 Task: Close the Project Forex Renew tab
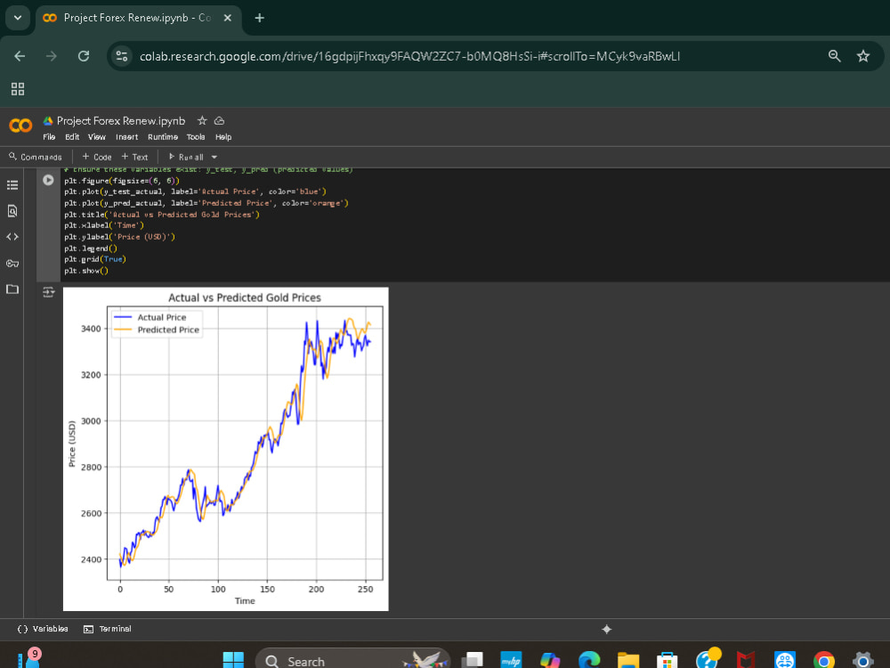click(x=228, y=18)
